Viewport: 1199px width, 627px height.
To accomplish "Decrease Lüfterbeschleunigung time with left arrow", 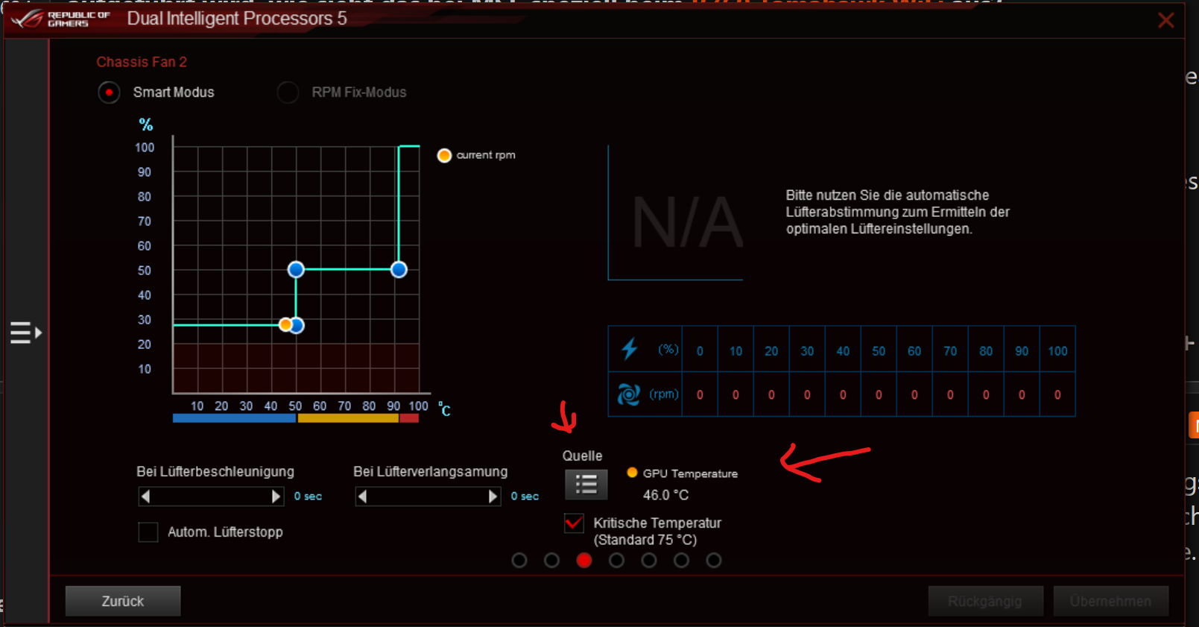I will pos(146,497).
